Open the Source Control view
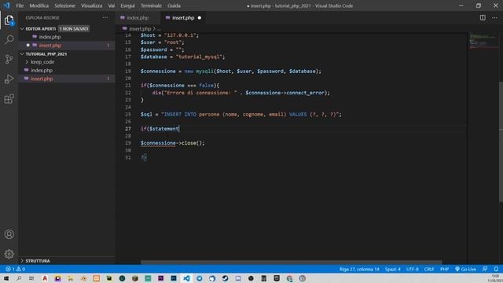 pos(9,60)
